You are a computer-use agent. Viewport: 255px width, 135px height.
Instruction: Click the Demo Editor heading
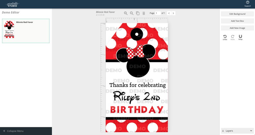pos(11,13)
